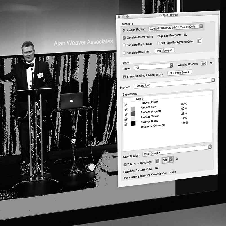
Task: Close the Output Preview window
Action: coord(119,17)
